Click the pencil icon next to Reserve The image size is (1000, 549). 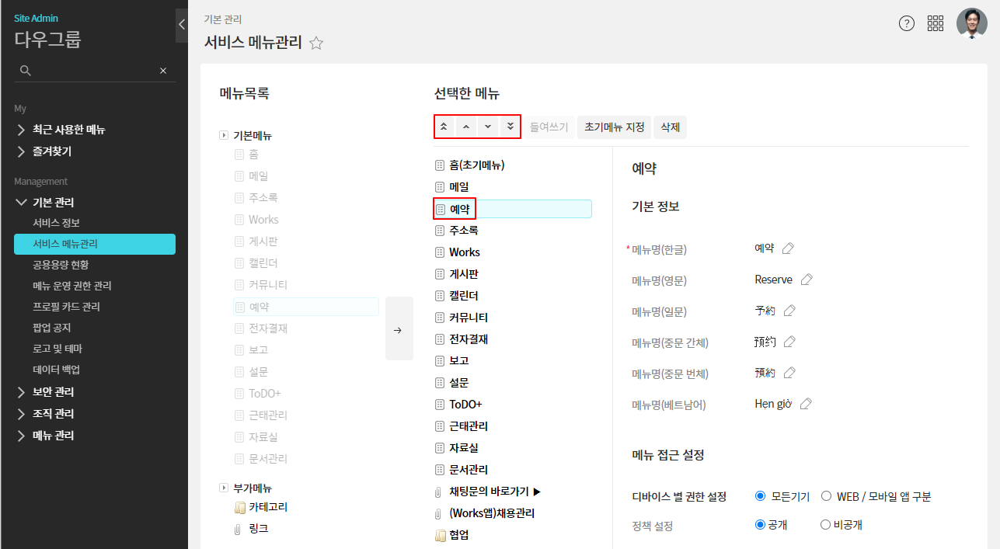coord(807,280)
